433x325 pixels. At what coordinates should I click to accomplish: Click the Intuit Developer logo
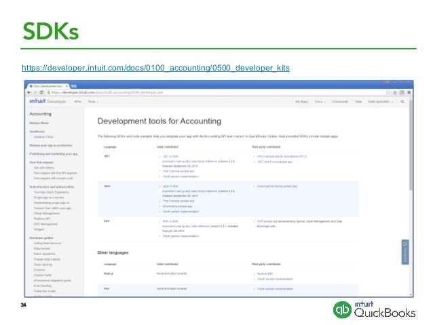(x=48, y=101)
